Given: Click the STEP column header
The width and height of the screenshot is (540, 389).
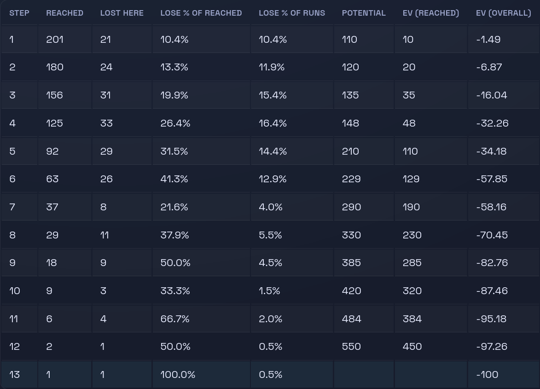Looking at the screenshot, I should tap(19, 13).
